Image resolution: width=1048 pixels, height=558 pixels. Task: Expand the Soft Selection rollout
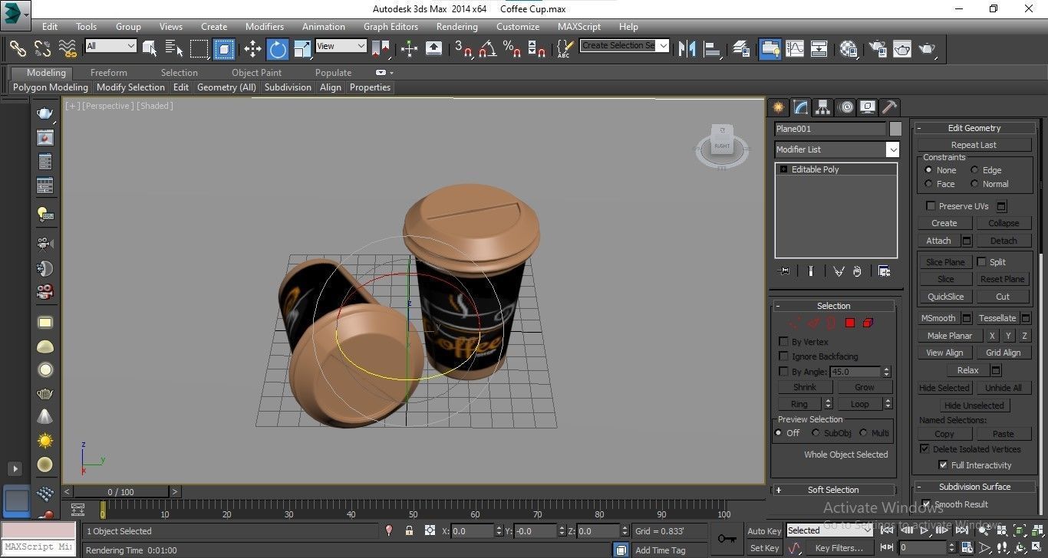click(x=832, y=490)
